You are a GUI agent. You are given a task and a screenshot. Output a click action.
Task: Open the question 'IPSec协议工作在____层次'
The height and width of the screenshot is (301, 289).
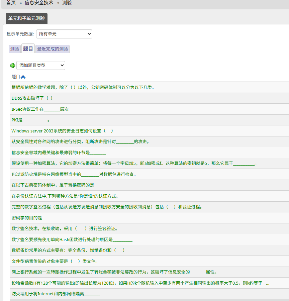pyautogui.click(x=40, y=109)
